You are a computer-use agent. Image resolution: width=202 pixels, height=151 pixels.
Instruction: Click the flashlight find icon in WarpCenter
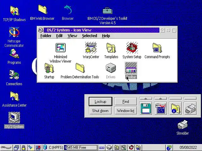31,148
